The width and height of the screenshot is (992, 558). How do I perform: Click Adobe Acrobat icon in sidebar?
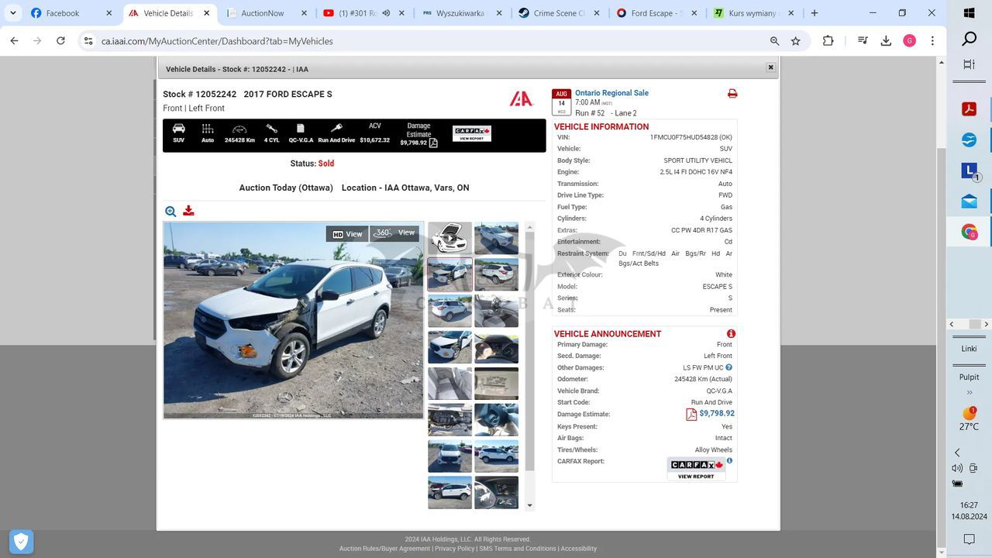[x=969, y=108]
